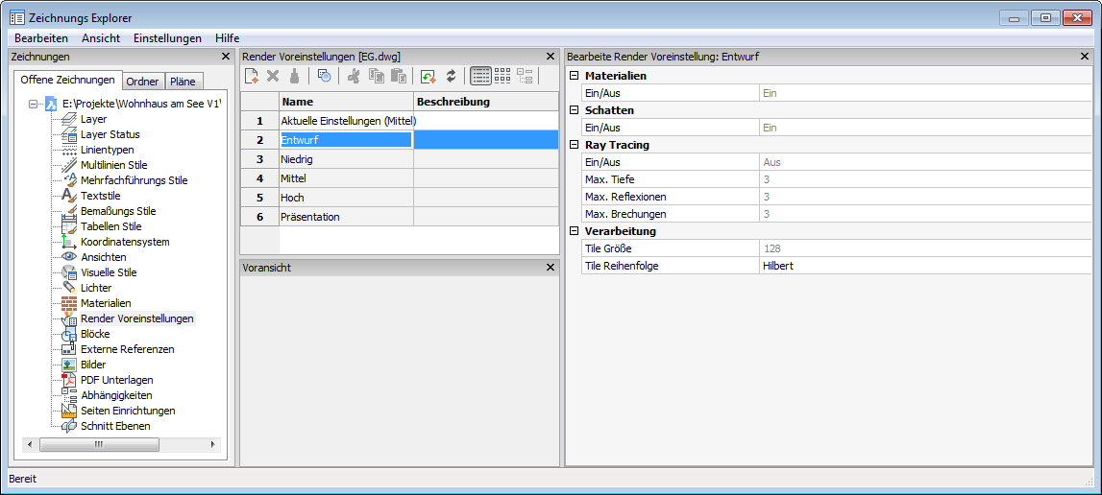Click the Copy icon in toolbar
The width and height of the screenshot is (1102, 495).
pos(377,76)
